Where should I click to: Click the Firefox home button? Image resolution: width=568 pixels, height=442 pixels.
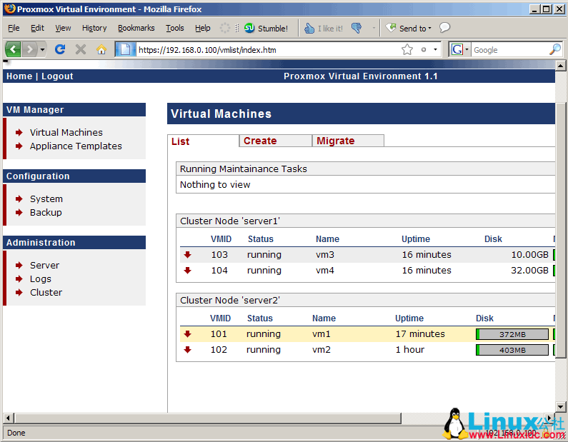click(x=101, y=49)
